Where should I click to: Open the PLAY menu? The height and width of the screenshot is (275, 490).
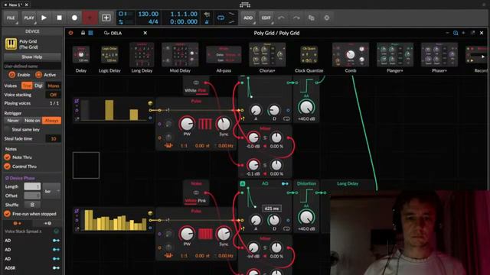tap(29, 18)
